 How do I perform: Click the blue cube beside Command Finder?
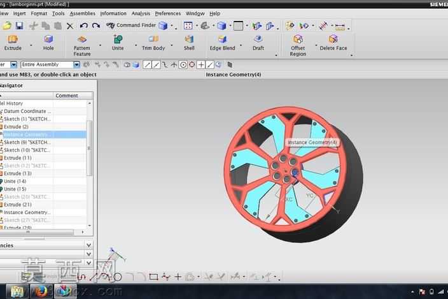(x=163, y=26)
